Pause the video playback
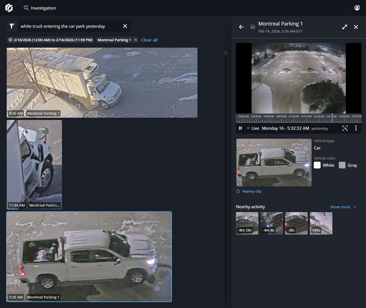 pyautogui.click(x=240, y=128)
